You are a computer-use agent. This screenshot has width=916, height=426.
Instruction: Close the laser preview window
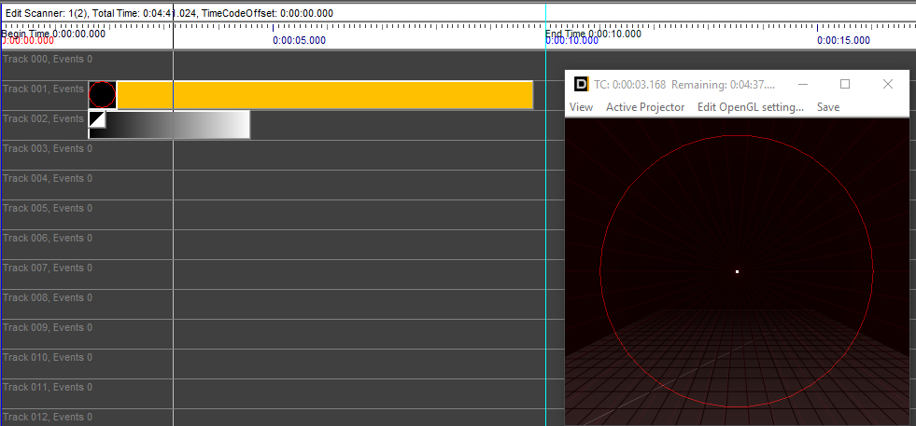pyautogui.click(x=888, y=84)
